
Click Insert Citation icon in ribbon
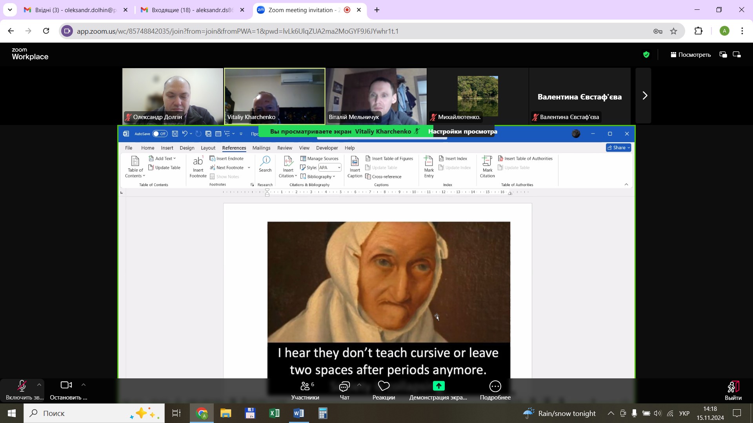tap(288, 167)
